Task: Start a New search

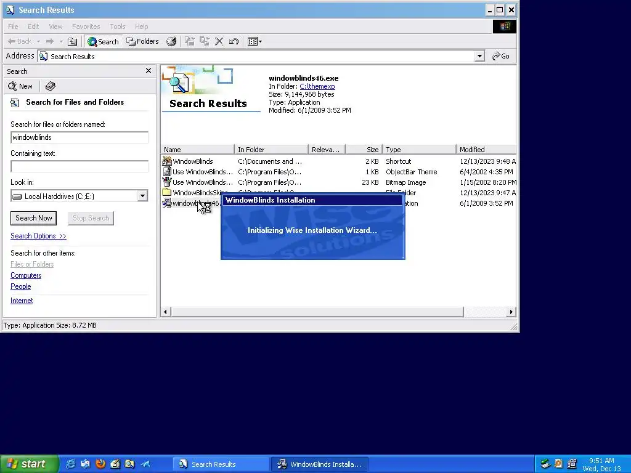Action: [20, 86]
